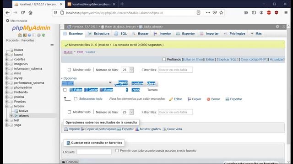Show sidebars icon in Firefox toolbar
Viewport: 293px width, 164px height.
point(254,13)
